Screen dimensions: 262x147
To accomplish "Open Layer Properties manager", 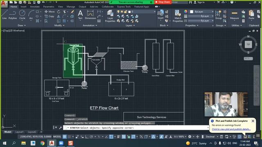I will click(x=110, y=16).
